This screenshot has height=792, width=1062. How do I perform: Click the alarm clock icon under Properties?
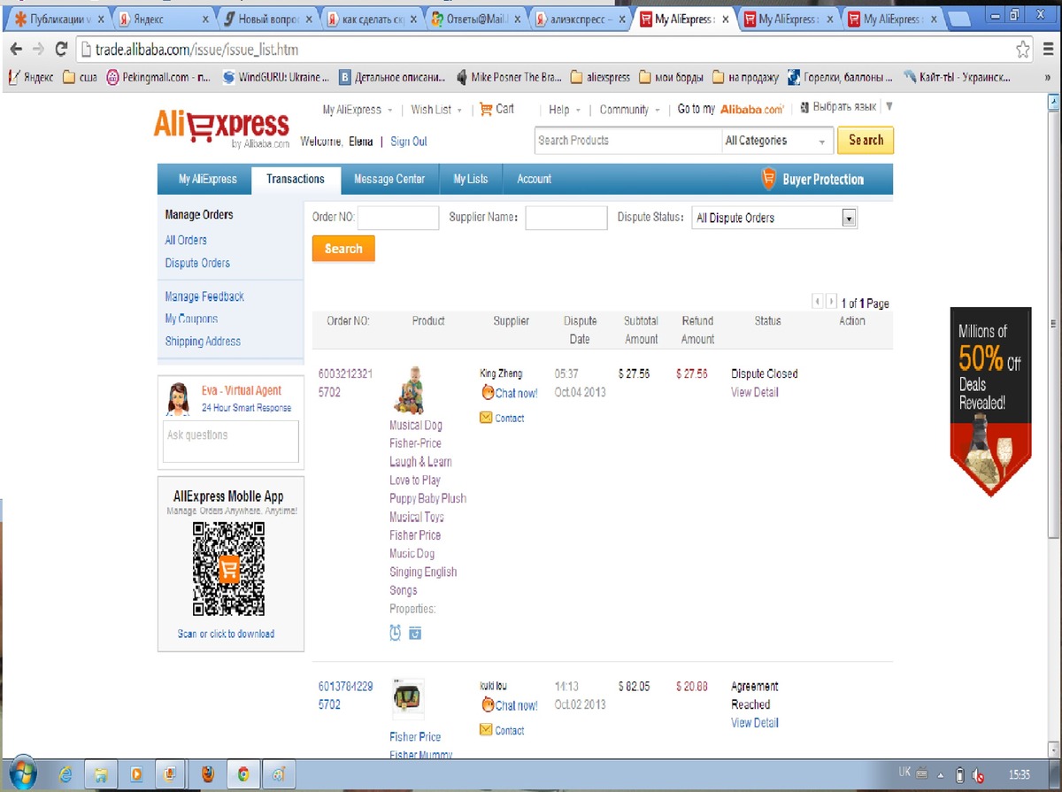click(x=396, y=632)
